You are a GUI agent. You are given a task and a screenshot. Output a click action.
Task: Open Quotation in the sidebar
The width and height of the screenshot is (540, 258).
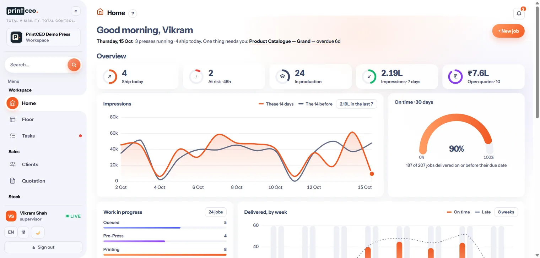pos(43,181)
